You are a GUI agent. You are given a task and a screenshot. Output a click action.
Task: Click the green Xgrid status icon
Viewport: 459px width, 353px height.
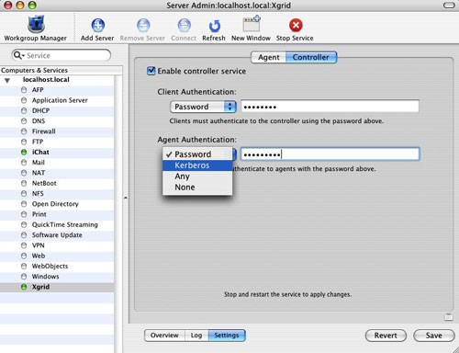click(x=24, y=287)
